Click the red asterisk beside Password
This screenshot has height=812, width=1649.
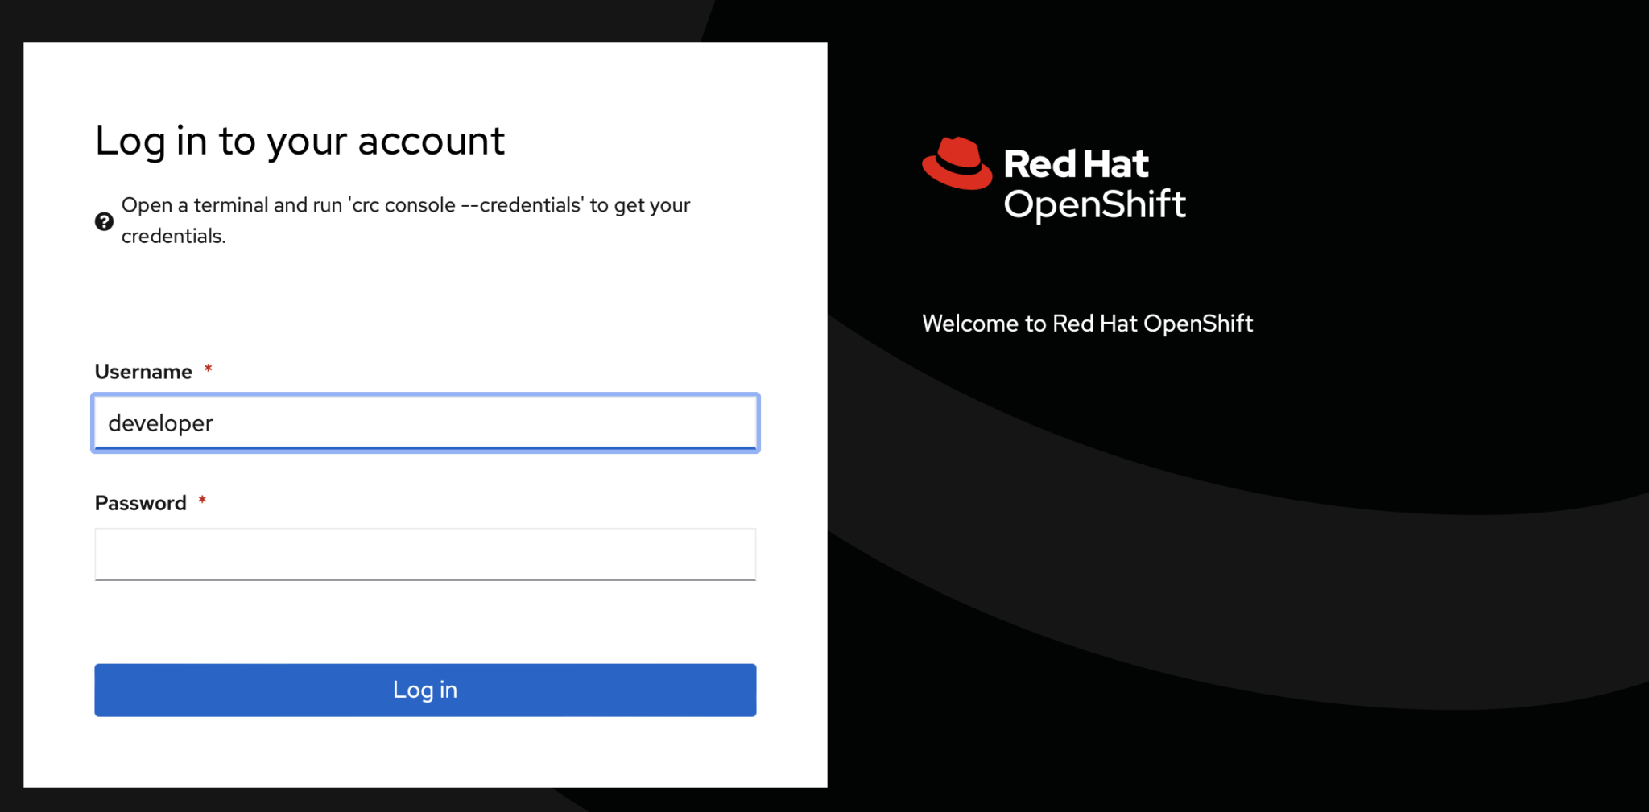tap(202, 501)
